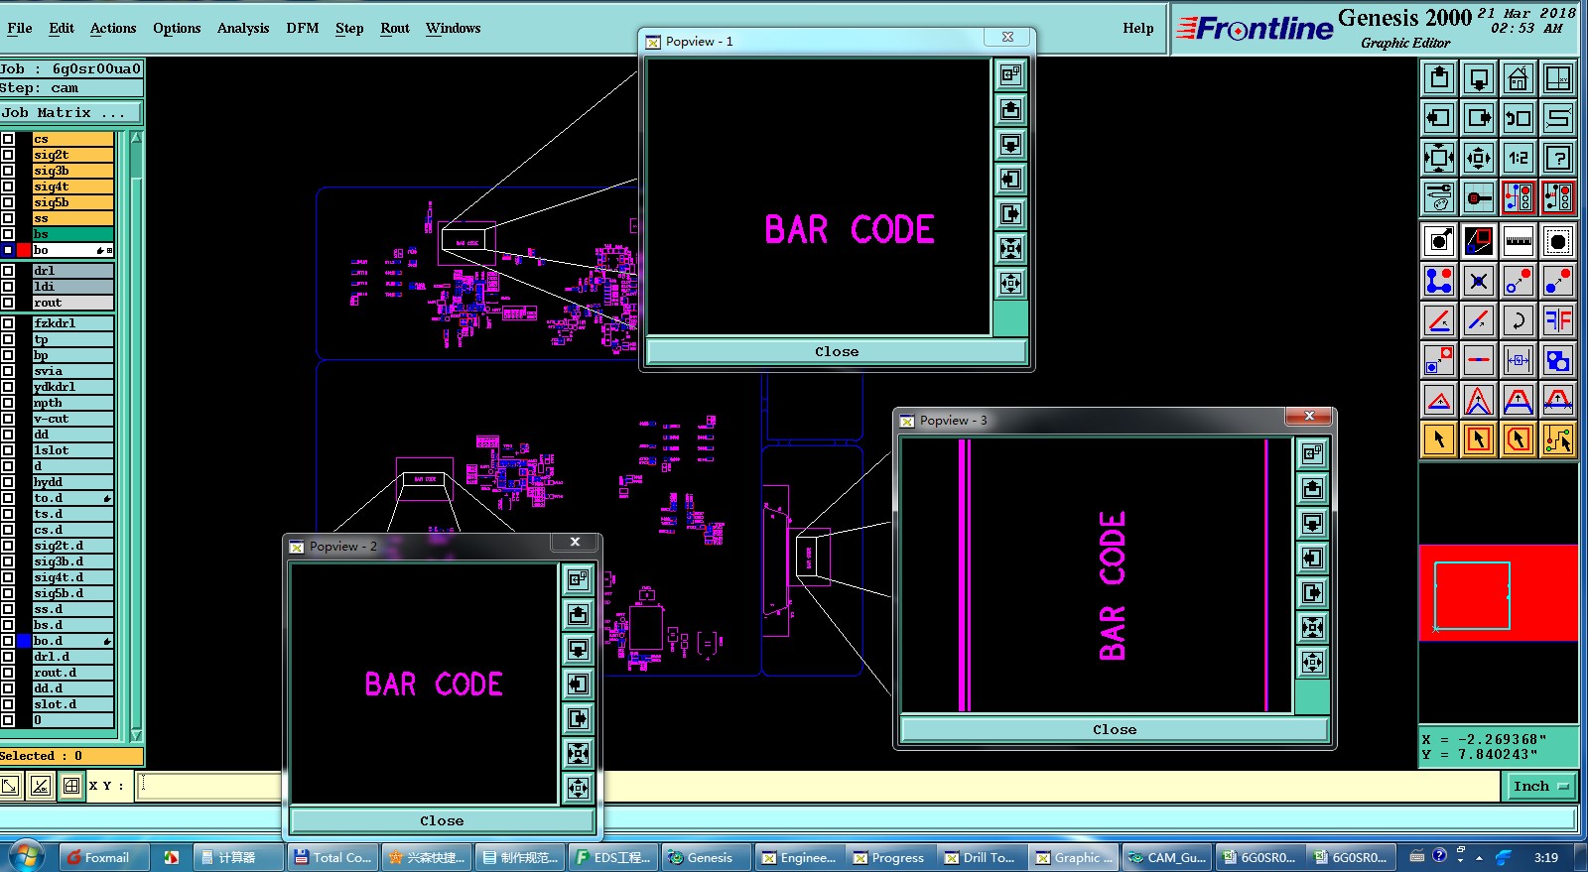
Task: Click Close button in Popview 3
Action: pos(1115,729)
